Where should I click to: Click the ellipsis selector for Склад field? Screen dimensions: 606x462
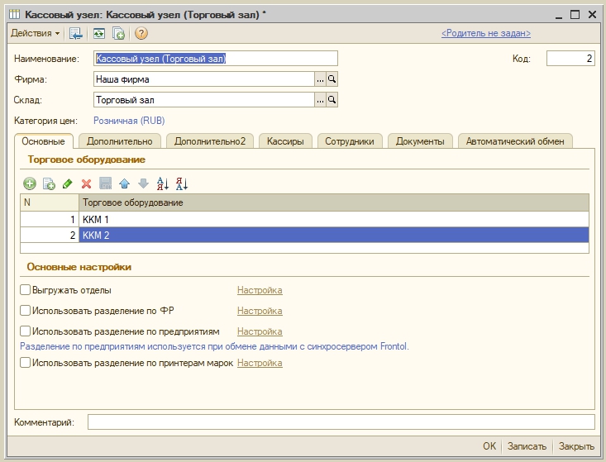point(320,100)
